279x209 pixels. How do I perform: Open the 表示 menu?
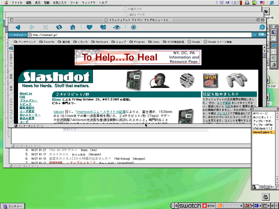pyautogui.click(x=38, y=2)
